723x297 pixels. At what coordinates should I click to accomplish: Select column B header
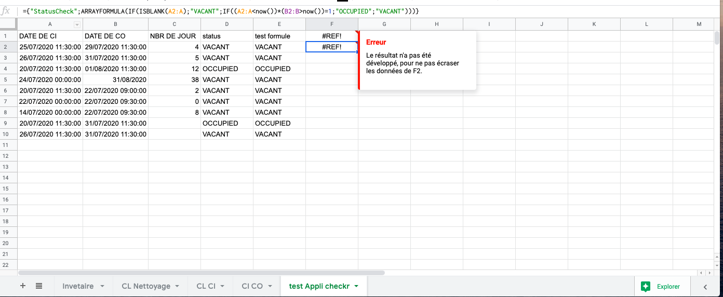pyautogui.click(x=115, y=24)
